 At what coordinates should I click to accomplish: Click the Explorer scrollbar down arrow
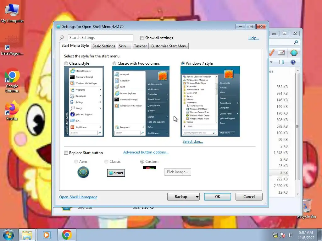point(298,194)
